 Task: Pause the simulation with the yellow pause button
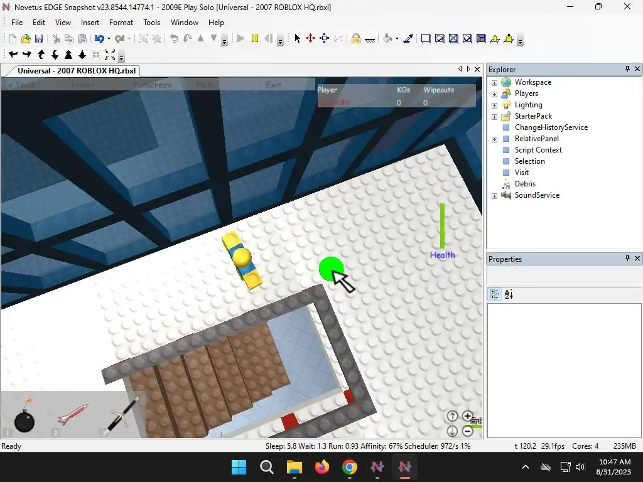coord(255,38)
